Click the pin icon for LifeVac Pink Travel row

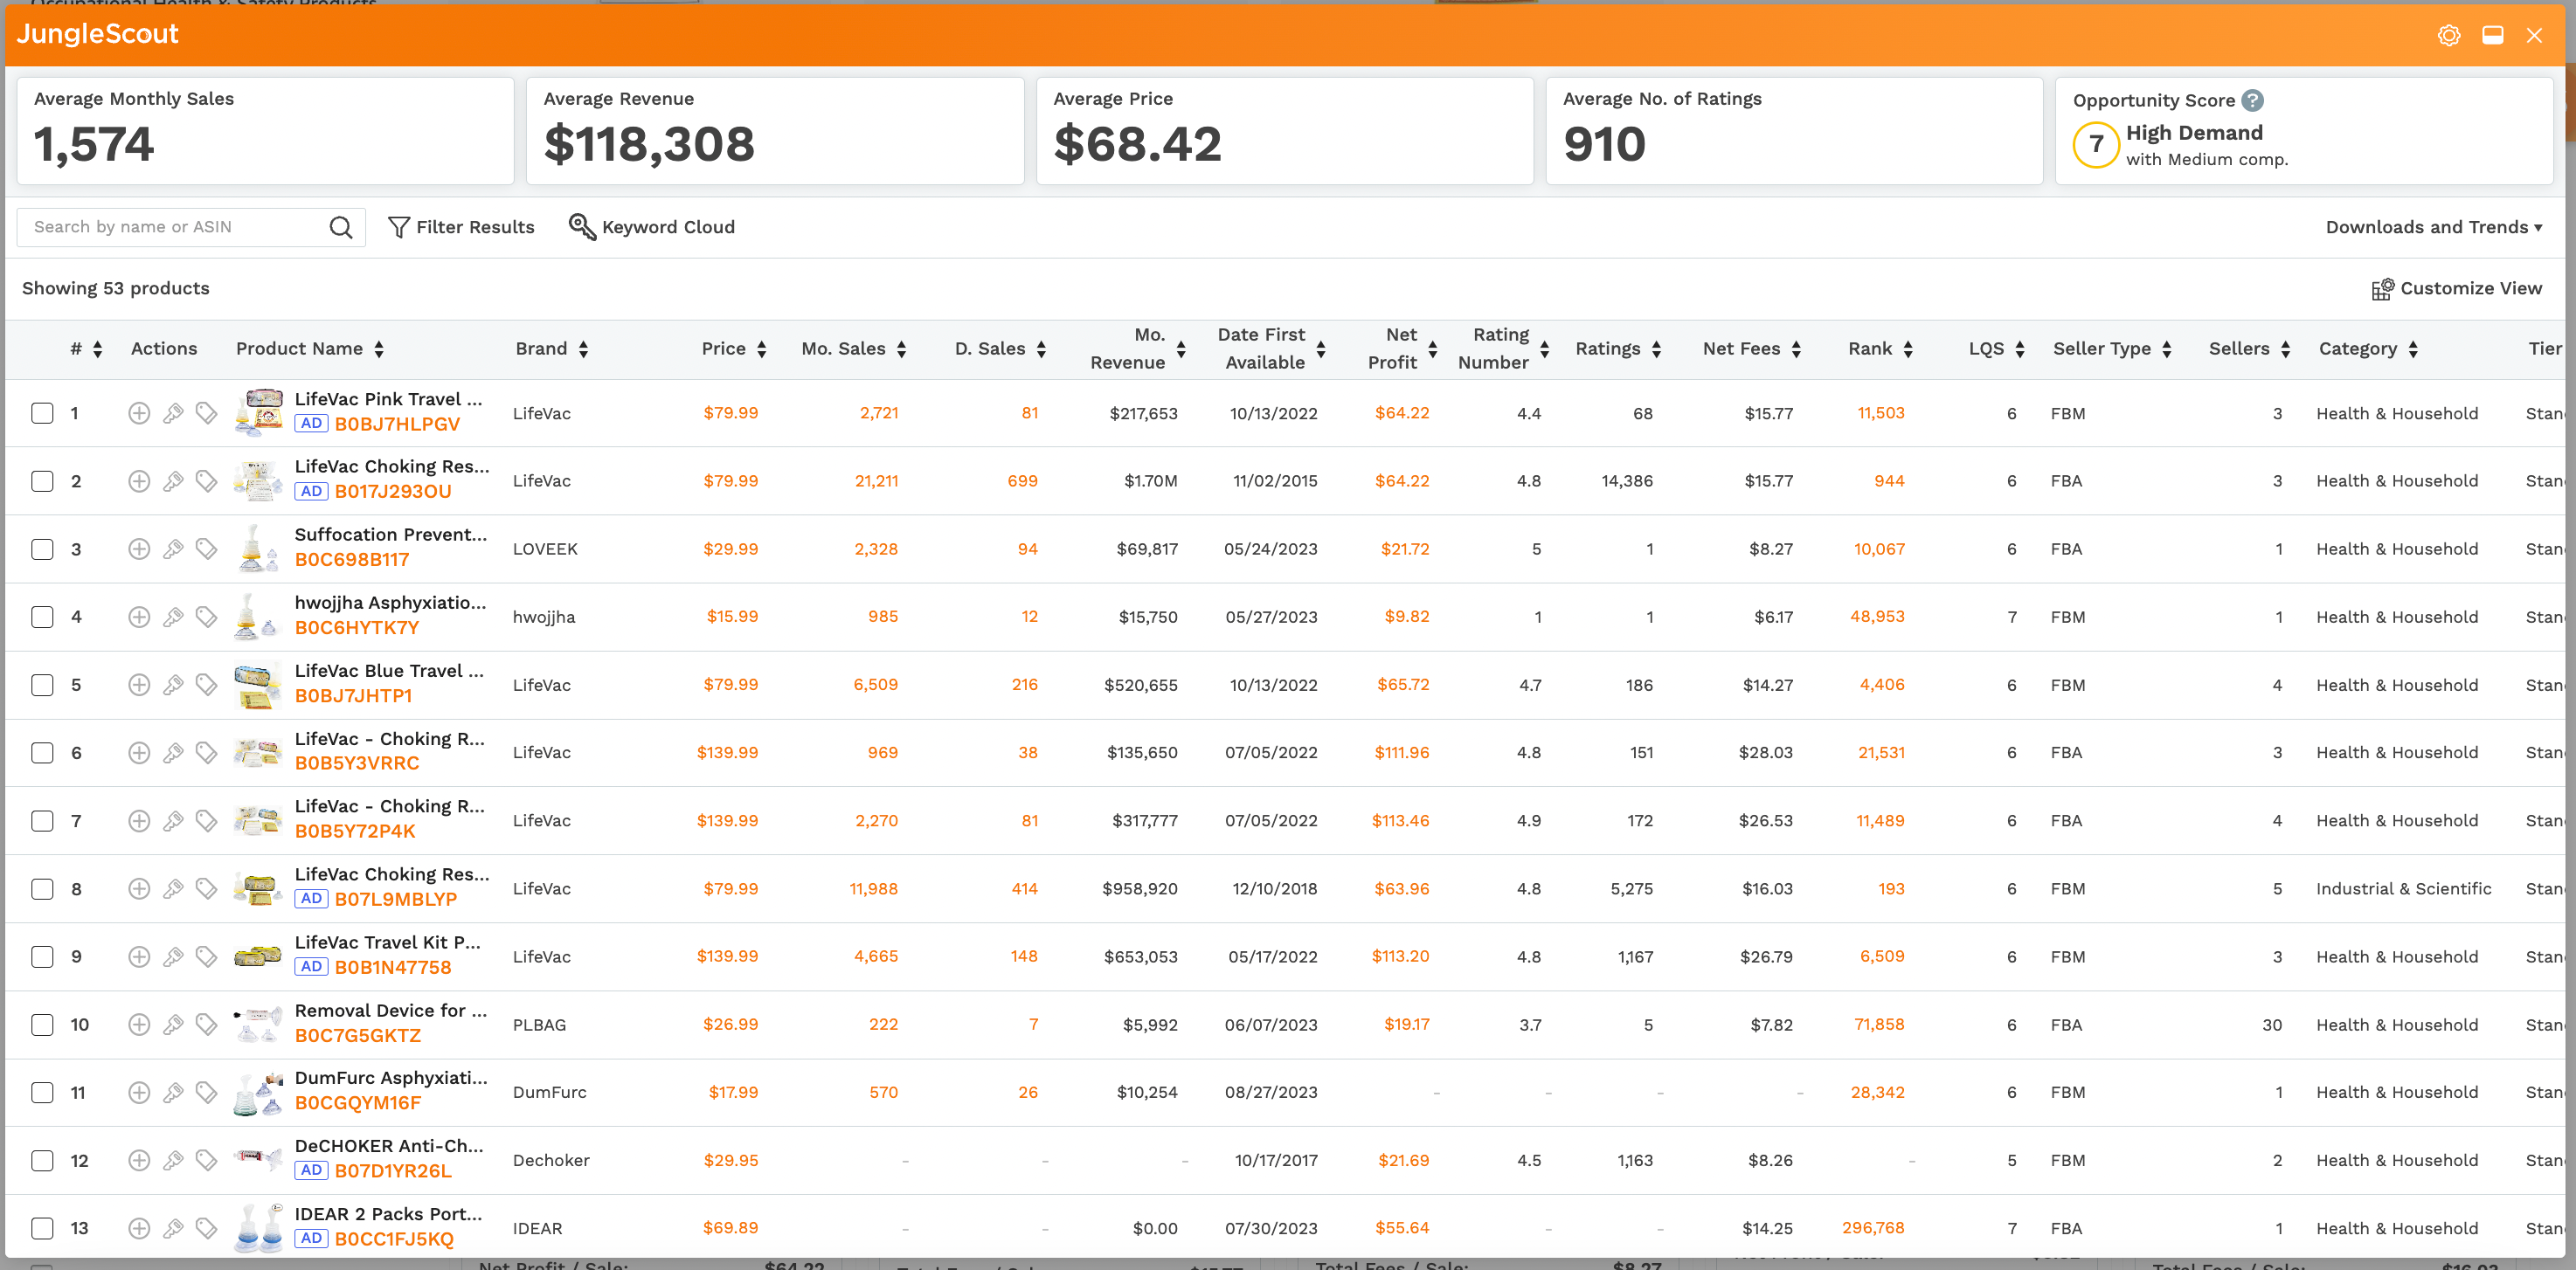coord(173,412)
